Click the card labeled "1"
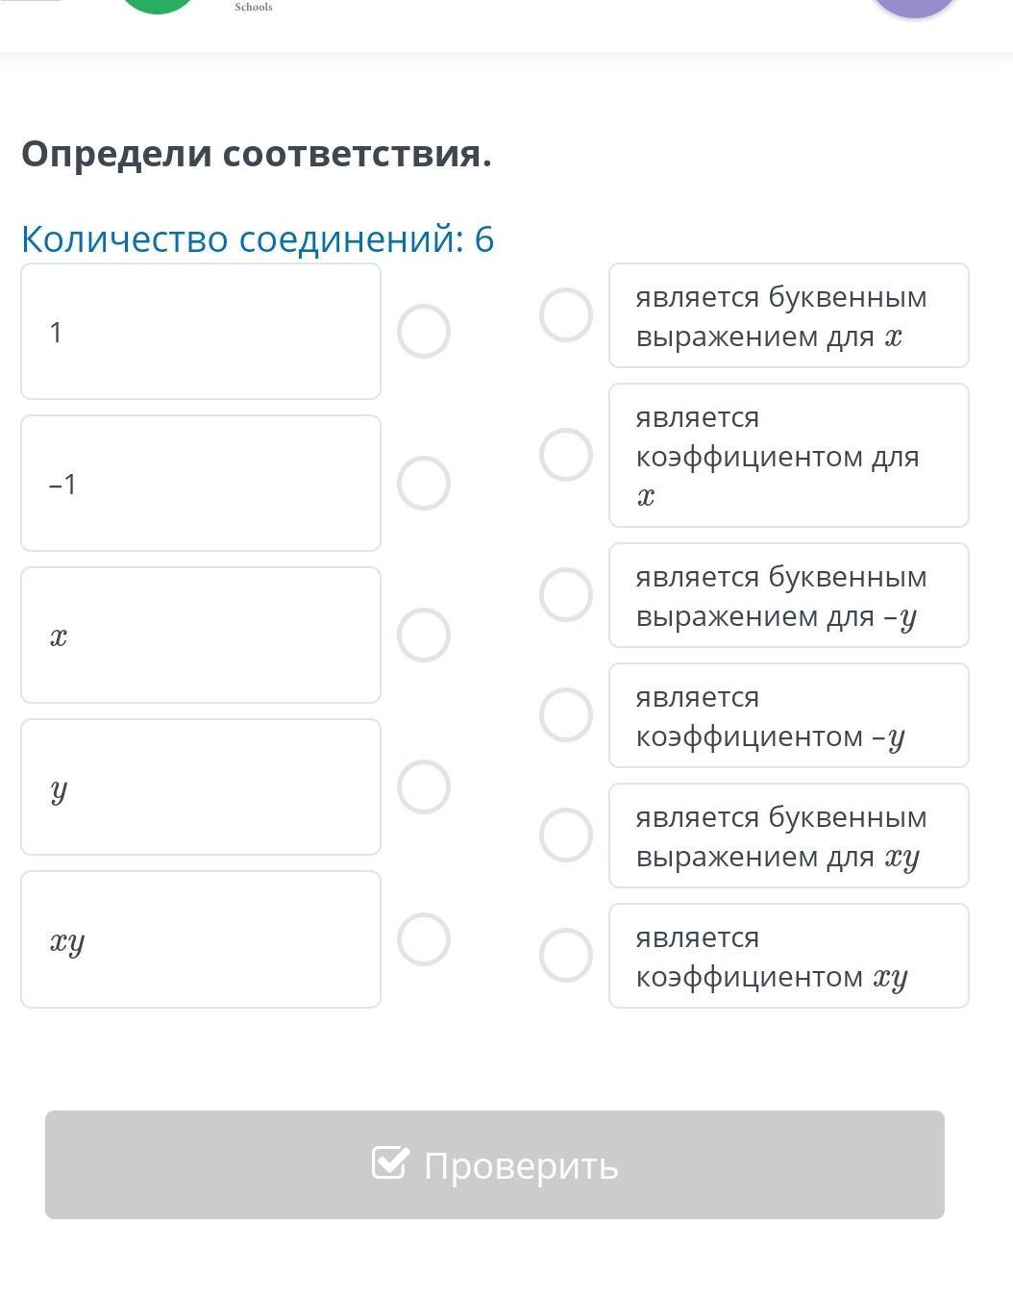The height and width of the screenshot is (1298, 1013). (x=201, y=332)
